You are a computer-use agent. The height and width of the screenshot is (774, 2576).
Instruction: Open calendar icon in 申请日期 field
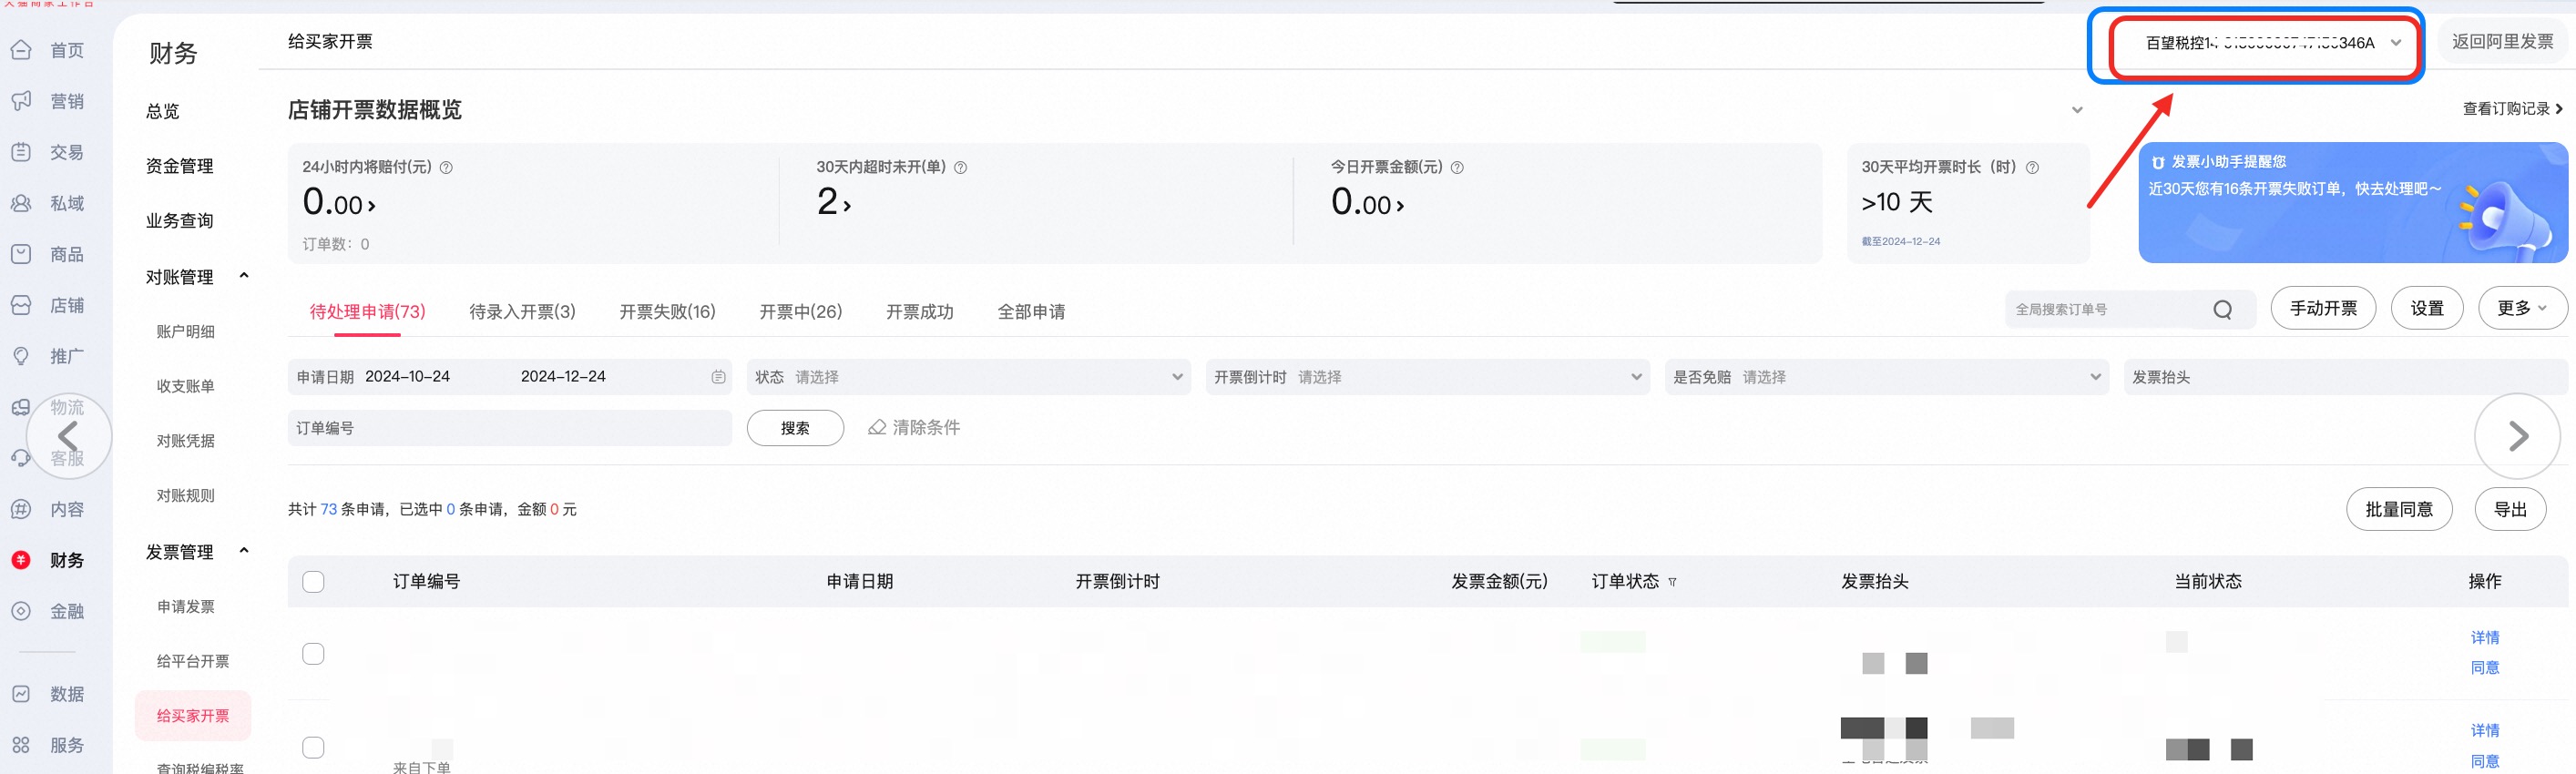click(719, 377)
